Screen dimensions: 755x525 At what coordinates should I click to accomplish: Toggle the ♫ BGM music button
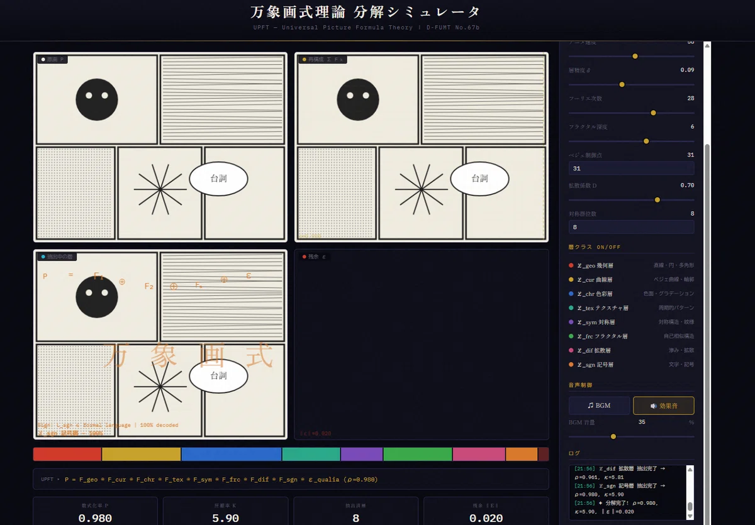click(x=599, y=406)
